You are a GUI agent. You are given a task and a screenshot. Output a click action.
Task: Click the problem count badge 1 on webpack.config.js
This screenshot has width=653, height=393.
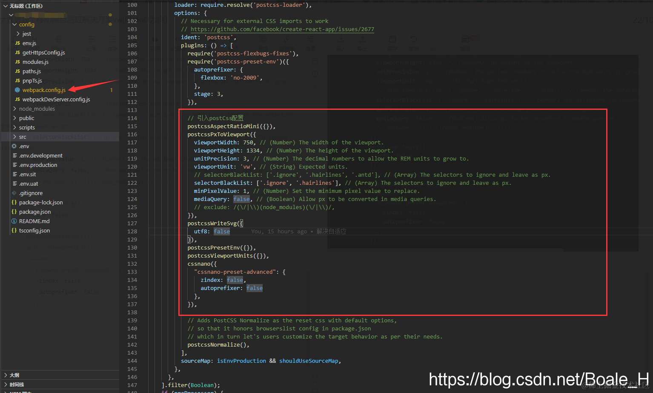point(112,90)
